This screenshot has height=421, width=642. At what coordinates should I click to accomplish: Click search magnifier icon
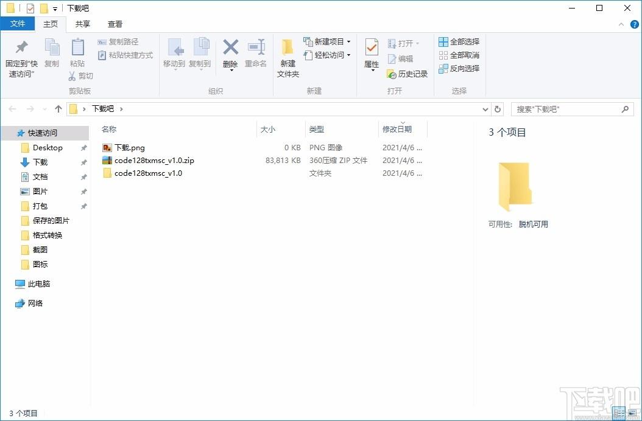coord(625,109)
